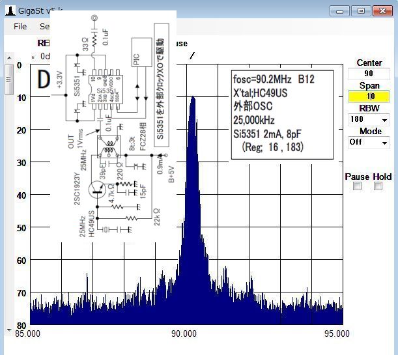Click the 2SC1923Y transistor symbol in schematic
The height and width of the screenshot is (355, 398).
coord(97,190)
